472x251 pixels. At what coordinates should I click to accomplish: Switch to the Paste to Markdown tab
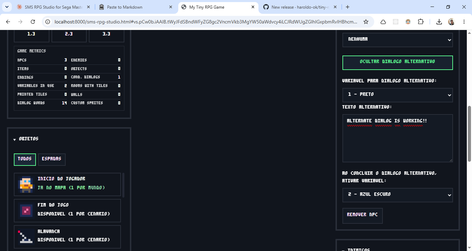point(135,7)
